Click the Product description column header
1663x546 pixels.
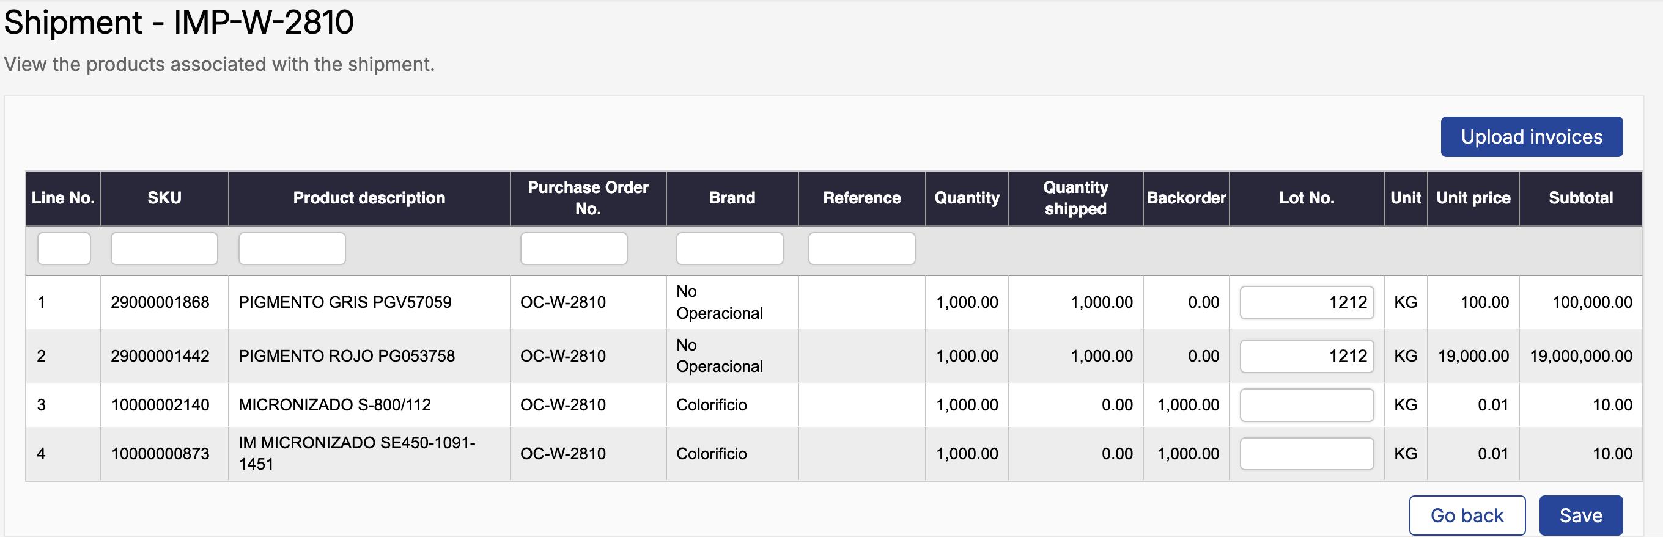pyautogui.click(x=369, y=198)
